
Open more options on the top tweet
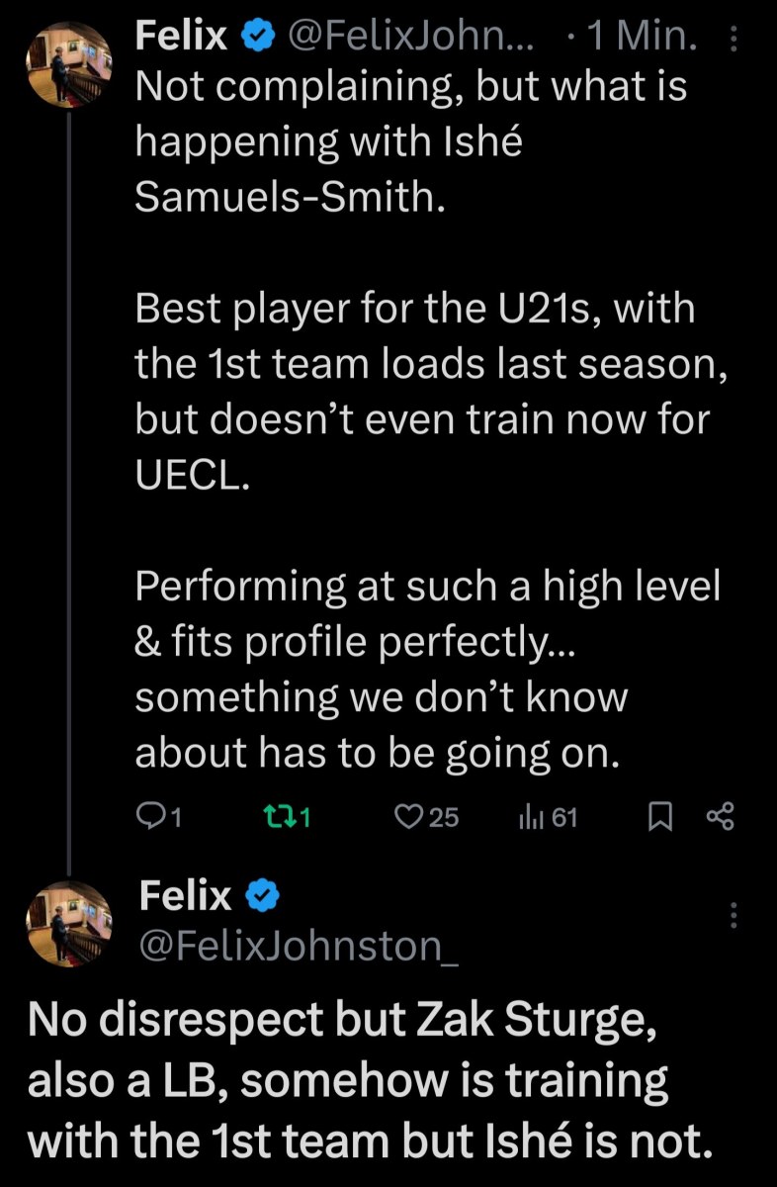(732, 39)
